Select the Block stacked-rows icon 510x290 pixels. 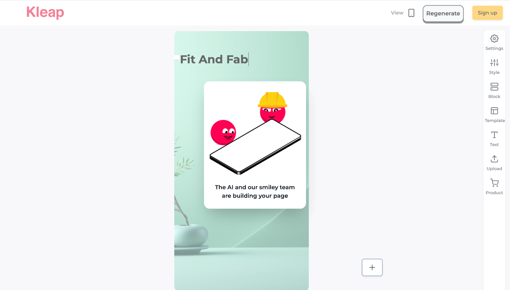(494, 87)
